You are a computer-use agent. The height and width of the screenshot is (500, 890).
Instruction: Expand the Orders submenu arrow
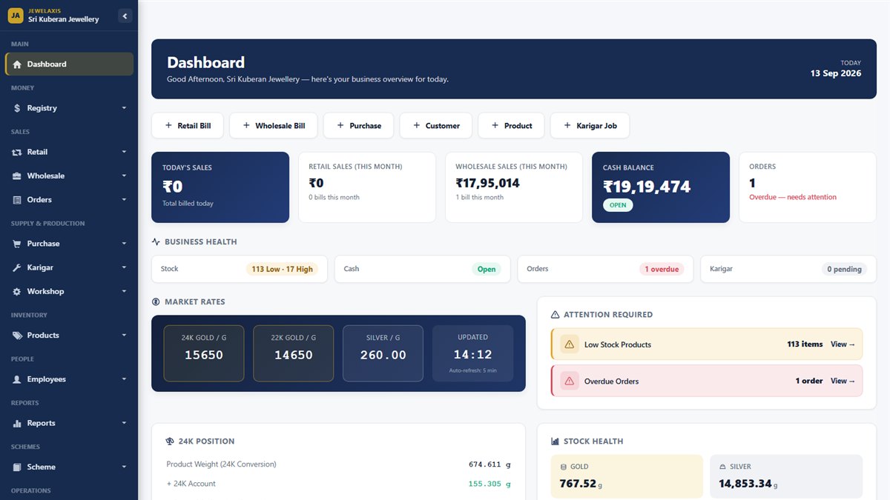pos(124,200)
